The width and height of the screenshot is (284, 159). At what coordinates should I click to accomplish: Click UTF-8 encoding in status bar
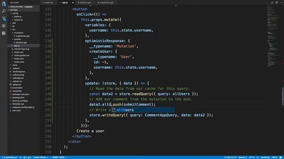tap(252, 157)
